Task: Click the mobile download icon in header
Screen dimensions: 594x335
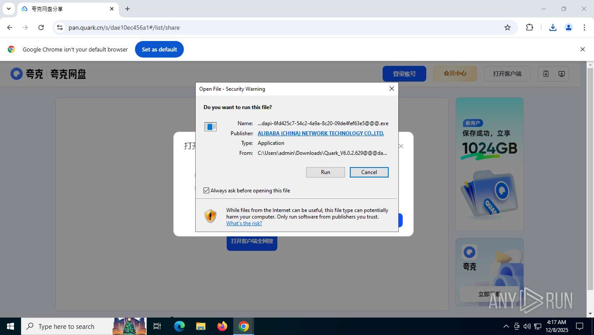Action: (546, 74)
